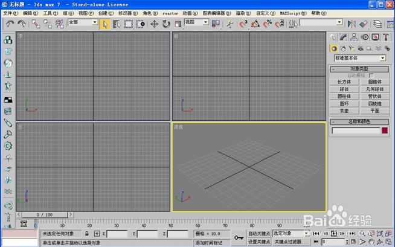Click the object name input field
The width and height of the screenshot is (395, 247).
pos(356,130)
